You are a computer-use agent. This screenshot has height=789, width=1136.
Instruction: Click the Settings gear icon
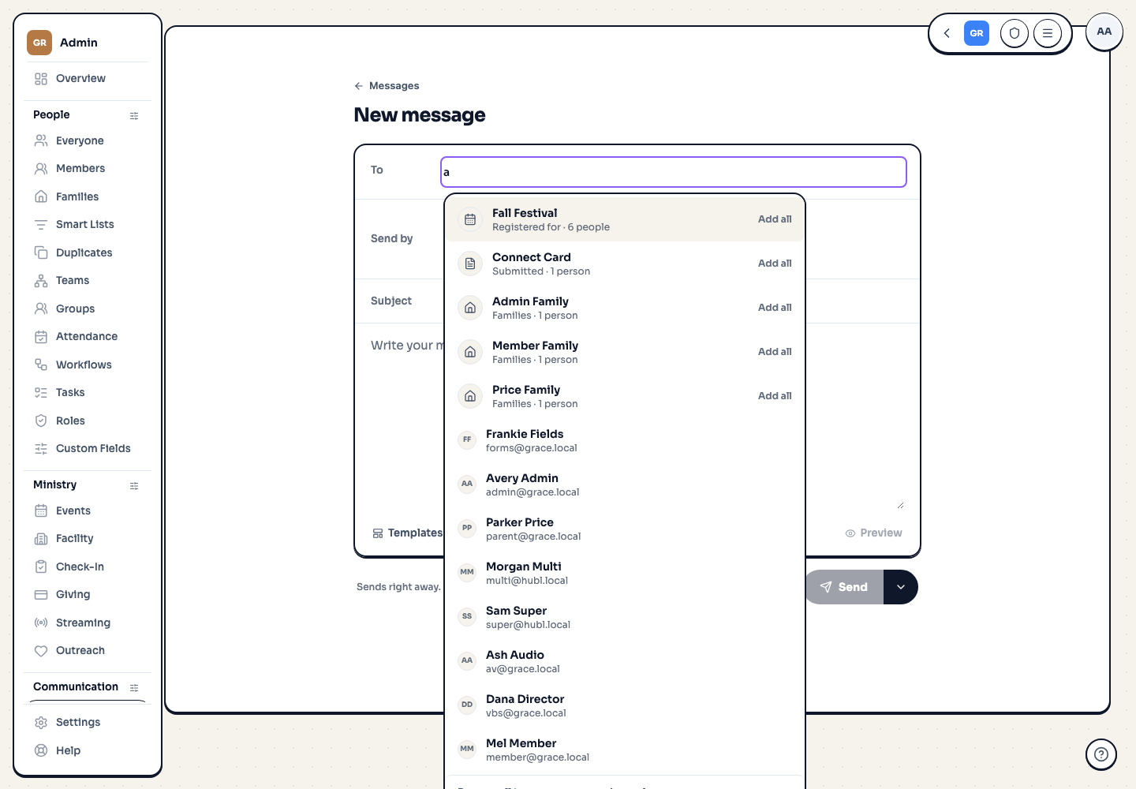tap(41, 723)
